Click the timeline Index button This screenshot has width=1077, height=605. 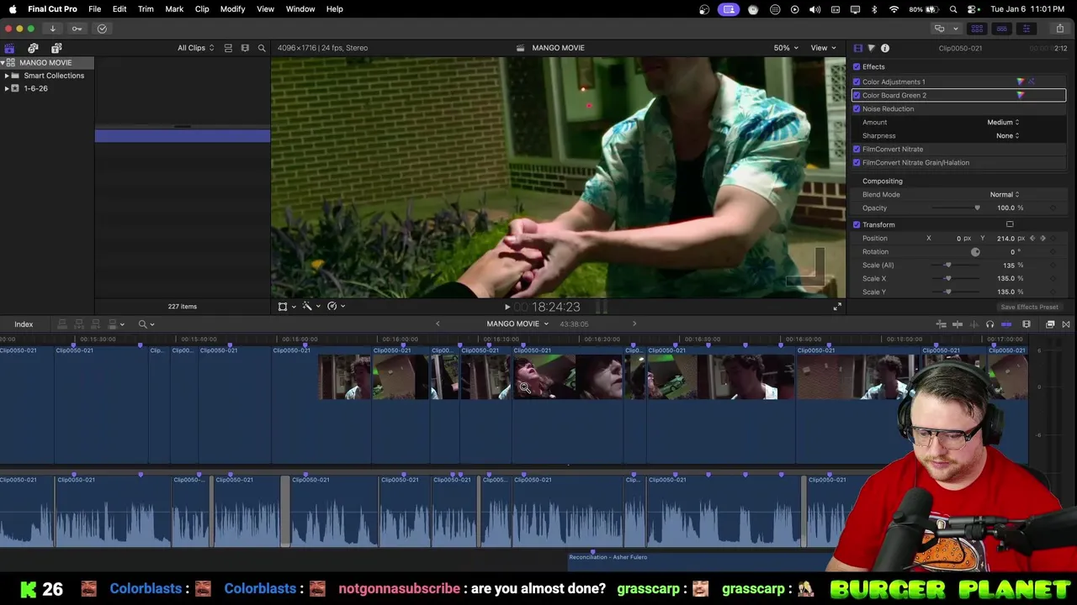click(x=24, y=324)
